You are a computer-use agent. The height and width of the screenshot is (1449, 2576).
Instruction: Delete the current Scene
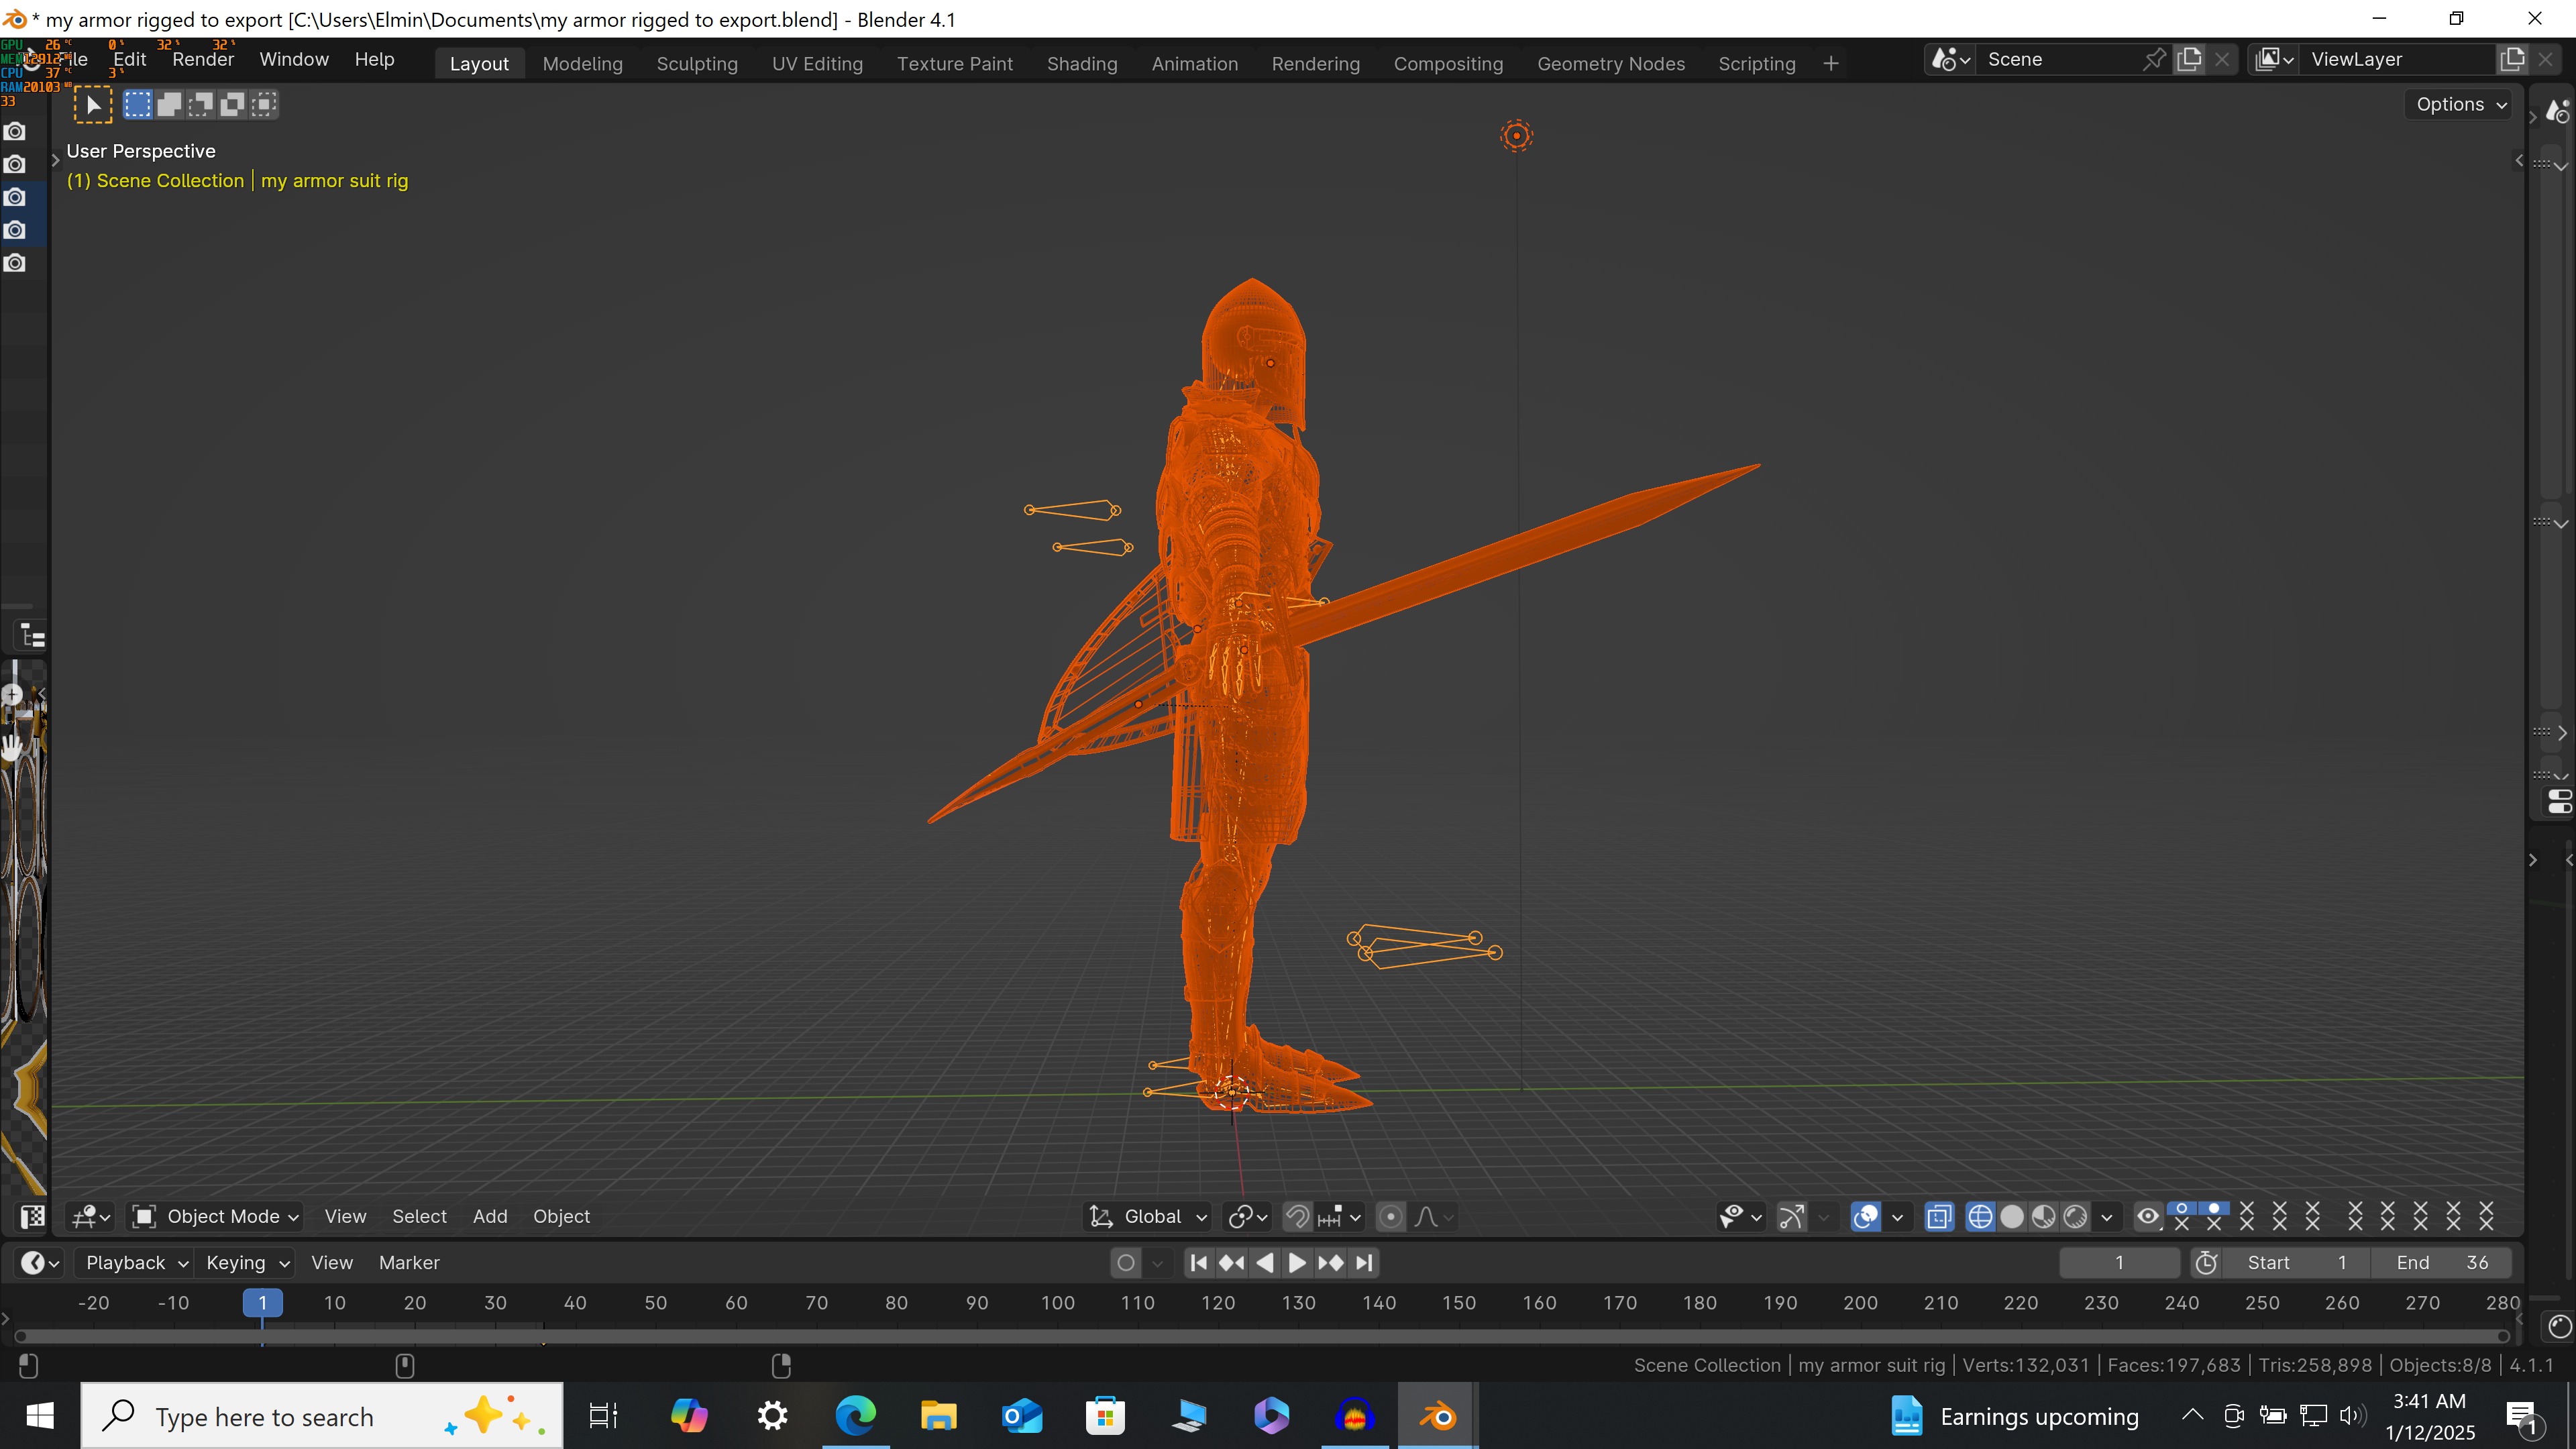(x=2222, y=59)
